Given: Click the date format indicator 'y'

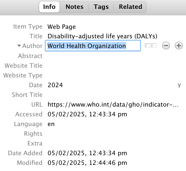Looking at the screenshot, I should point(179,85).
